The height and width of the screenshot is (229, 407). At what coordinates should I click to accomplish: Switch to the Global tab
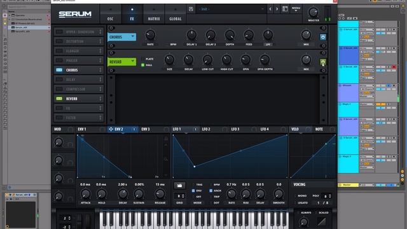pos(176,14)
